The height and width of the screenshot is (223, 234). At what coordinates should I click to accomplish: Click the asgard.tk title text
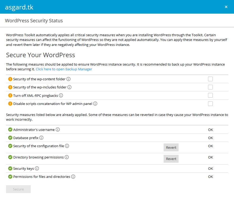19,7
